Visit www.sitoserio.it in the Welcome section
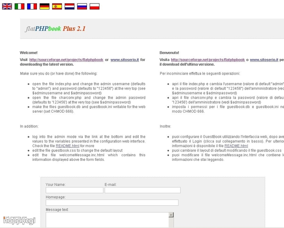 125,60
